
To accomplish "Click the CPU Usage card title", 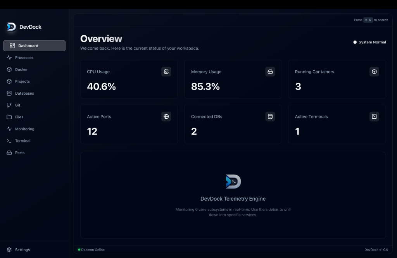I will pyautogui.click(x=98, y=72).
